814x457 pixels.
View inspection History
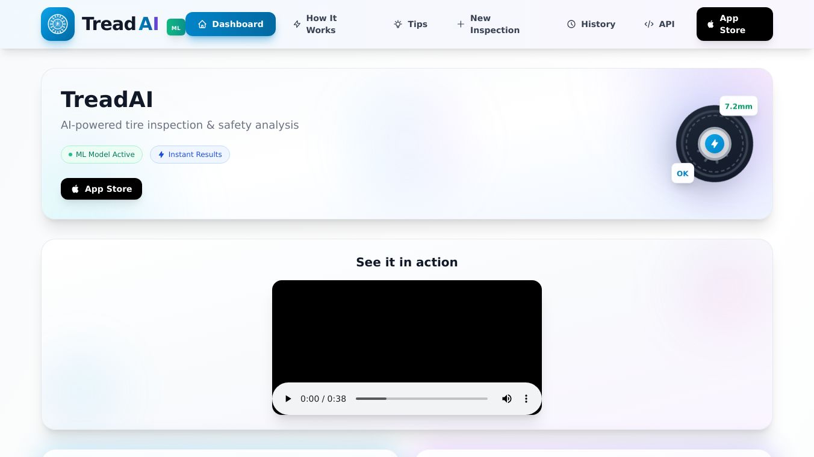(591, 24)
